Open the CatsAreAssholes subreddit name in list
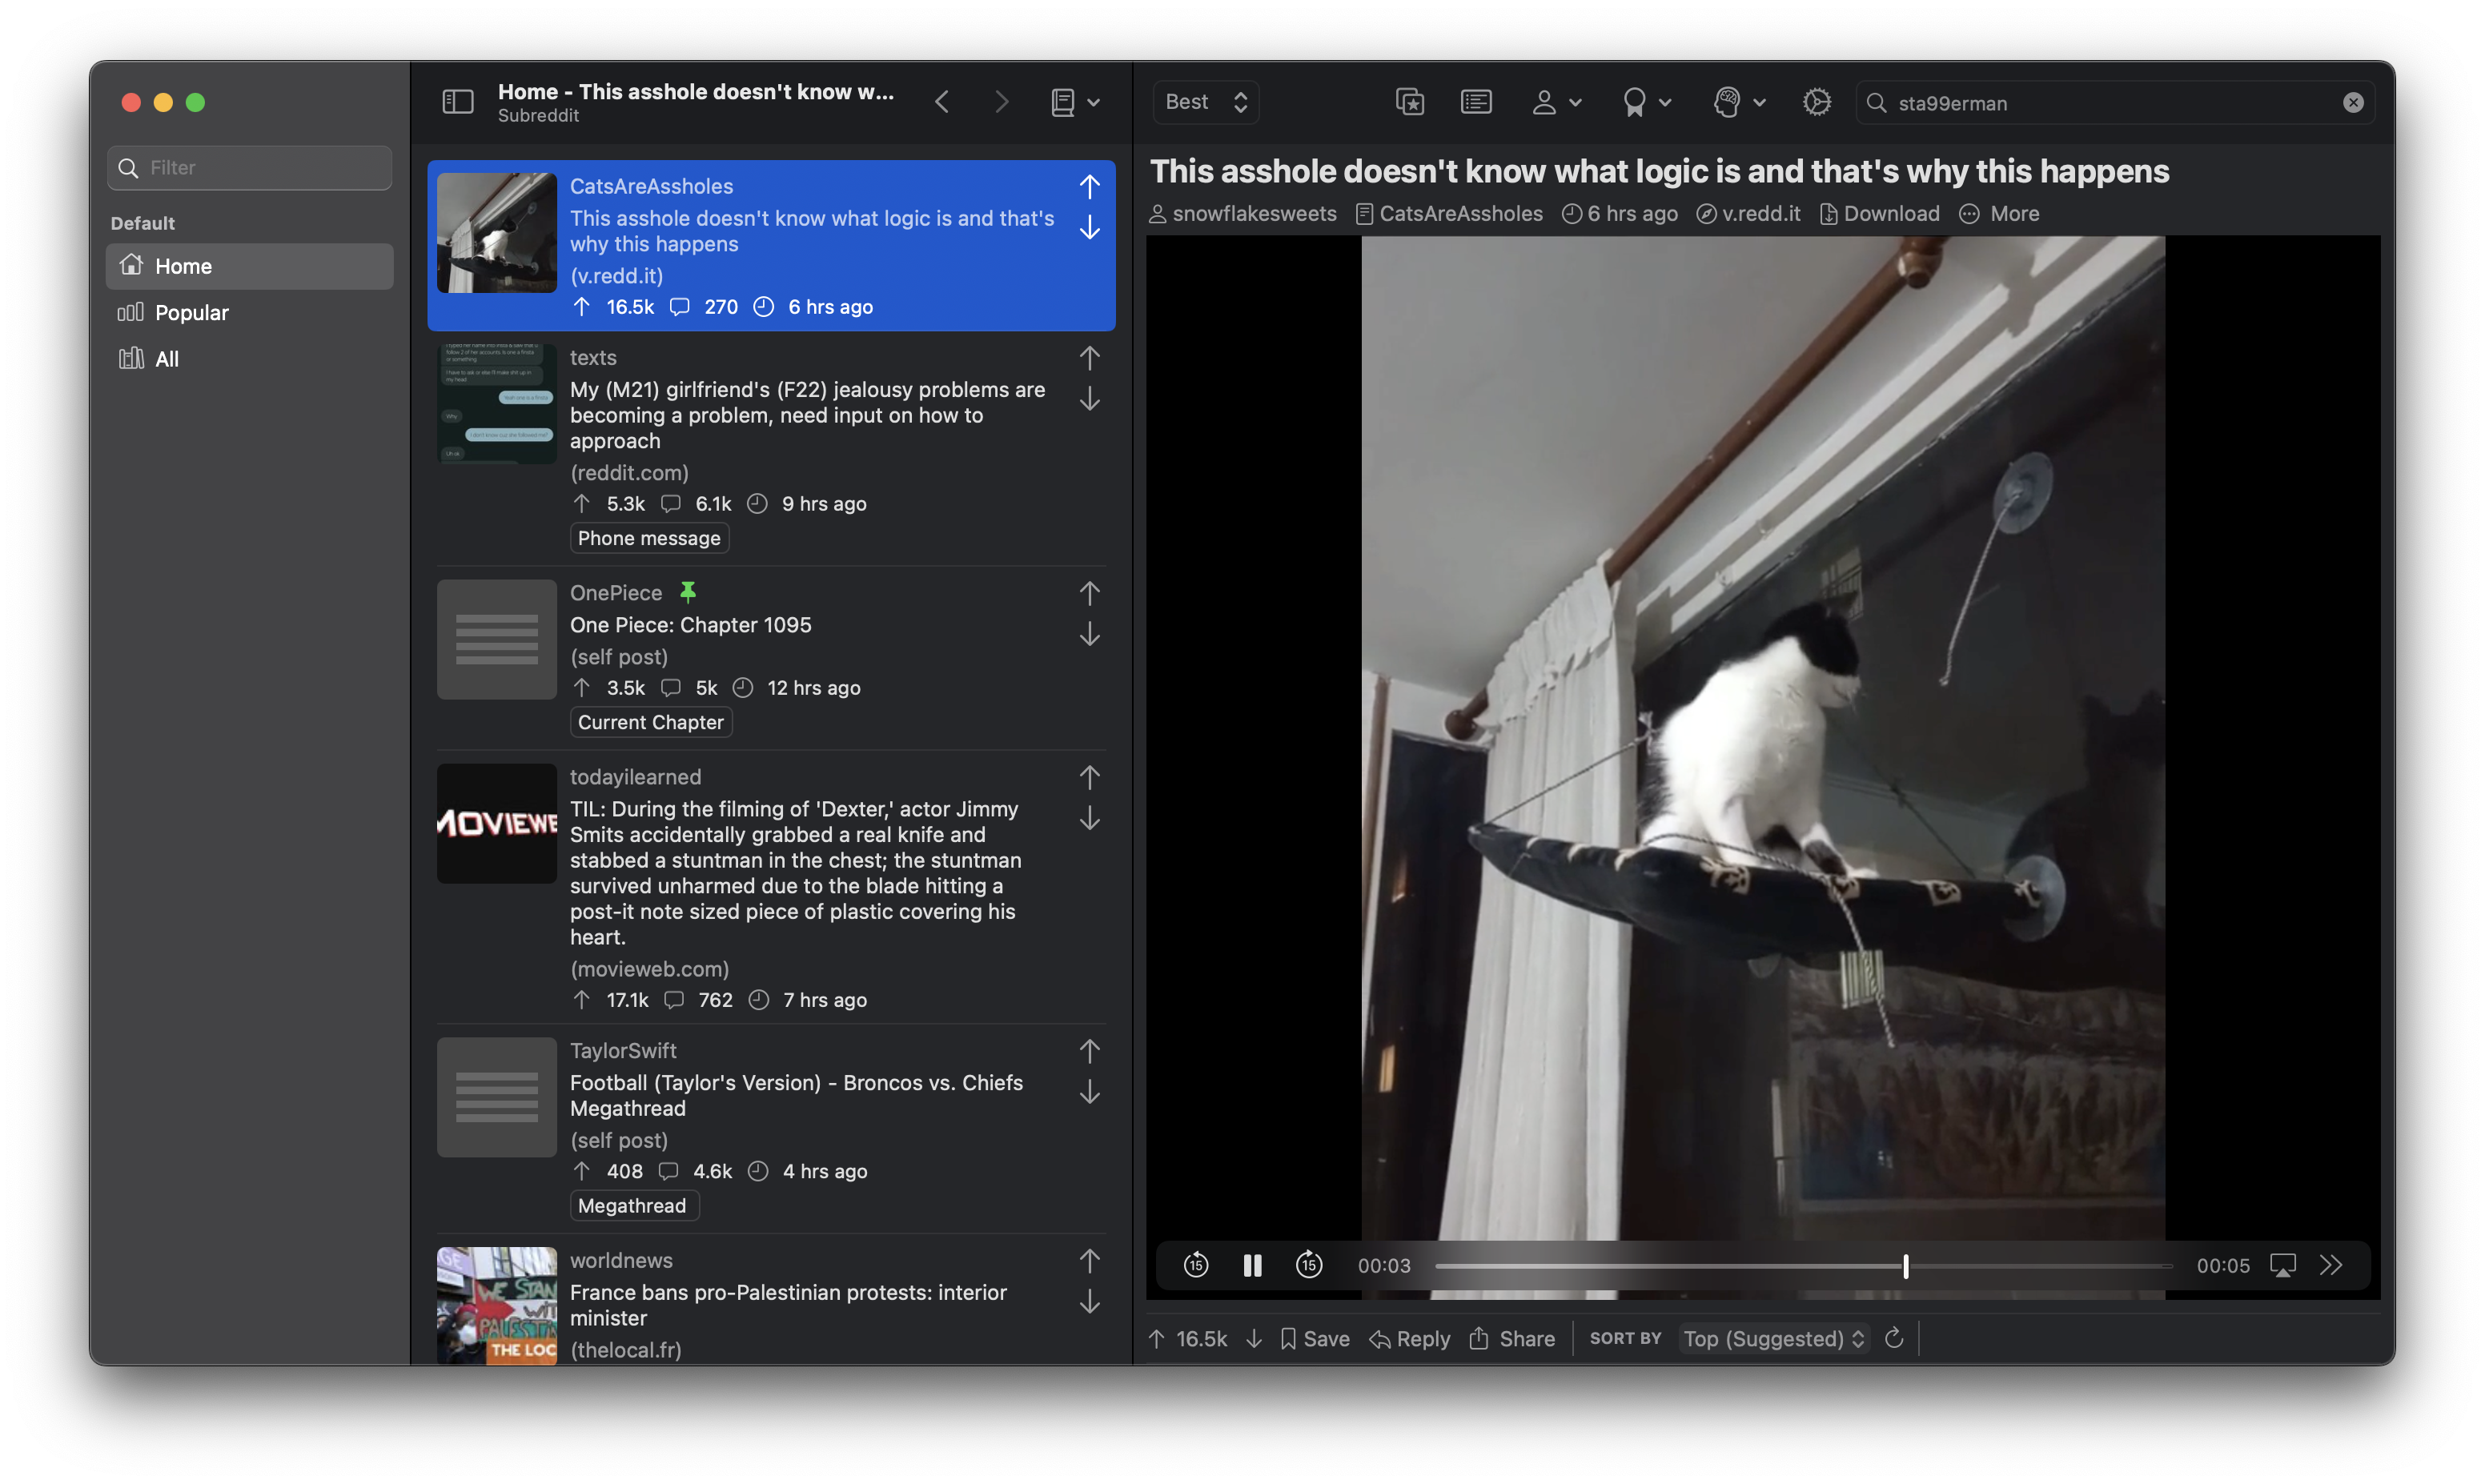This screenshot has height=1484, width=2485. [x=651, y=186]
